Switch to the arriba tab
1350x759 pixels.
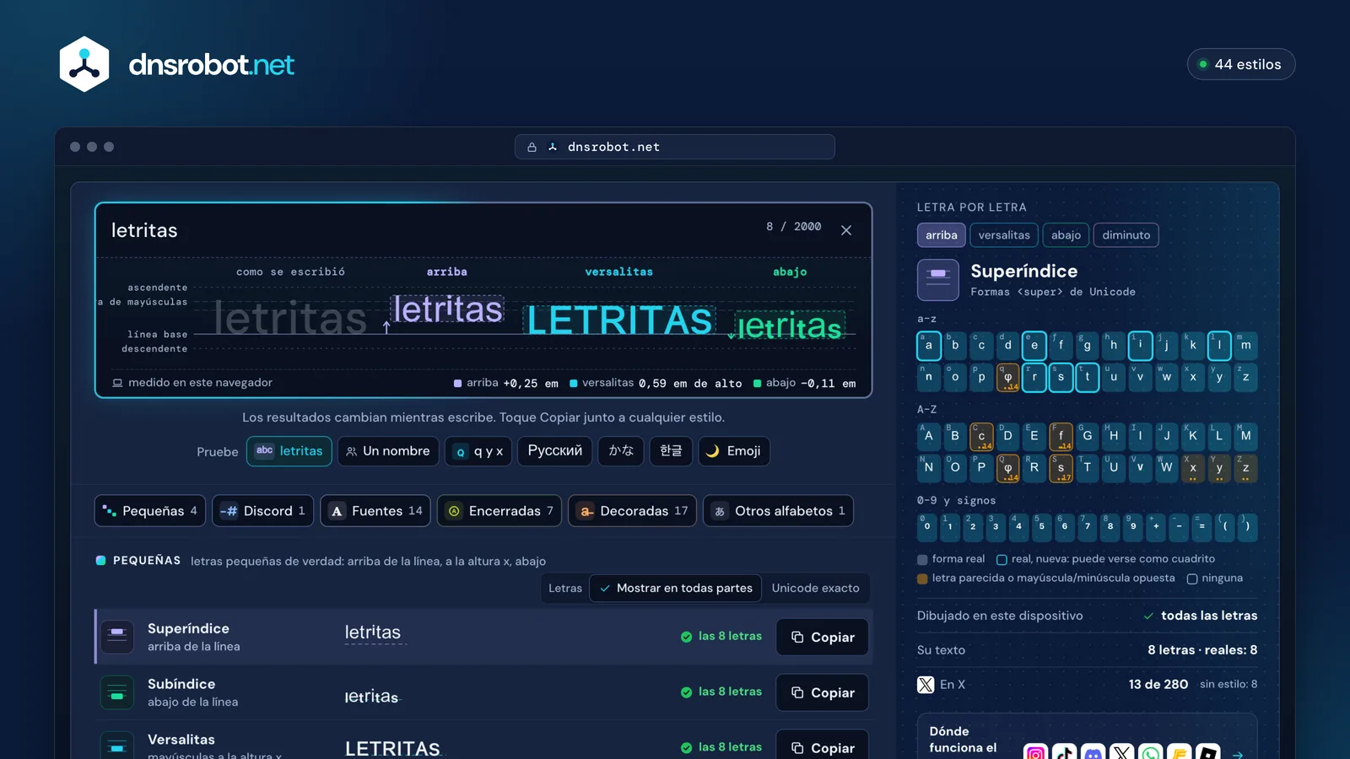[x=941, y=235]
